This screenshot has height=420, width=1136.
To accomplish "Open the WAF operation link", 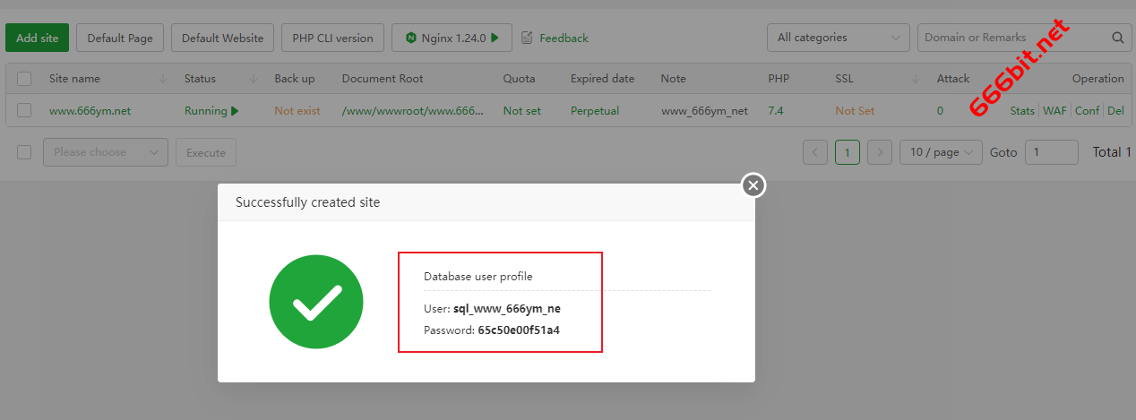I will [x=1054, y=111].
